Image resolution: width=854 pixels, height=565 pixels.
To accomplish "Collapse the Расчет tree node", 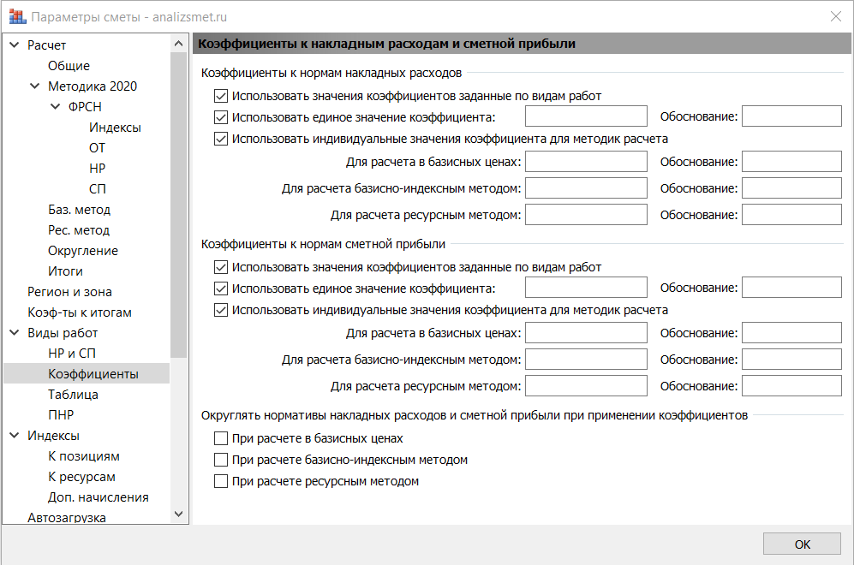I will [x=15, y=45].
